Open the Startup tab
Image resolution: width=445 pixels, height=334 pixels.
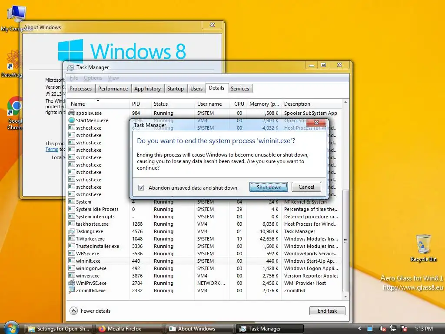[176, 89]
